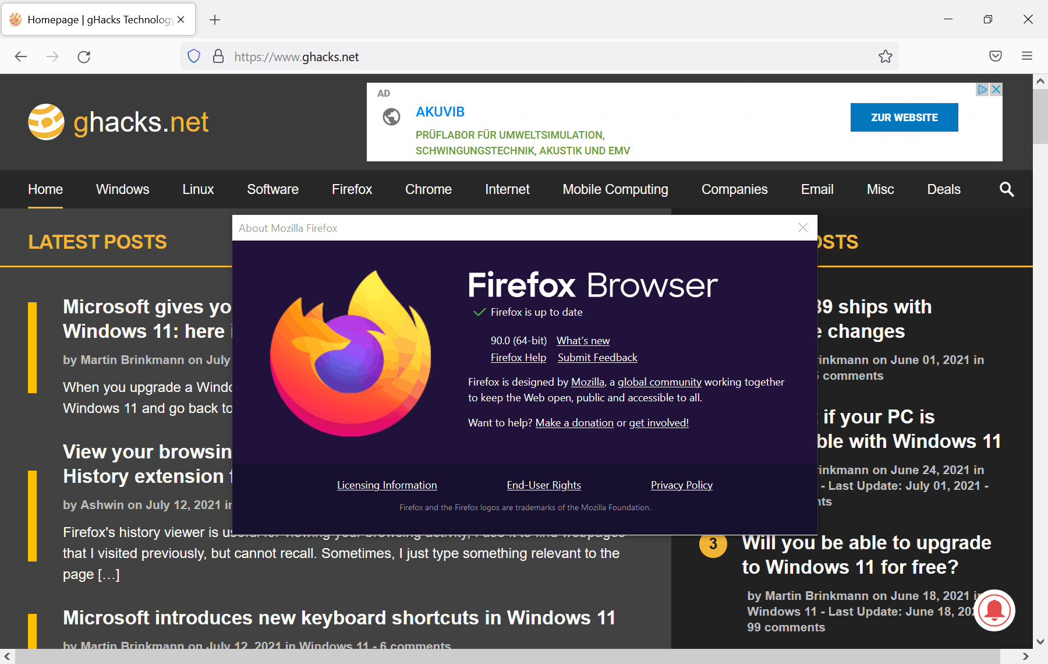Open Will you be able to upgrade article
This screenshot has width=1048, height=664.
pyautogui.click(x=866, y=554)
